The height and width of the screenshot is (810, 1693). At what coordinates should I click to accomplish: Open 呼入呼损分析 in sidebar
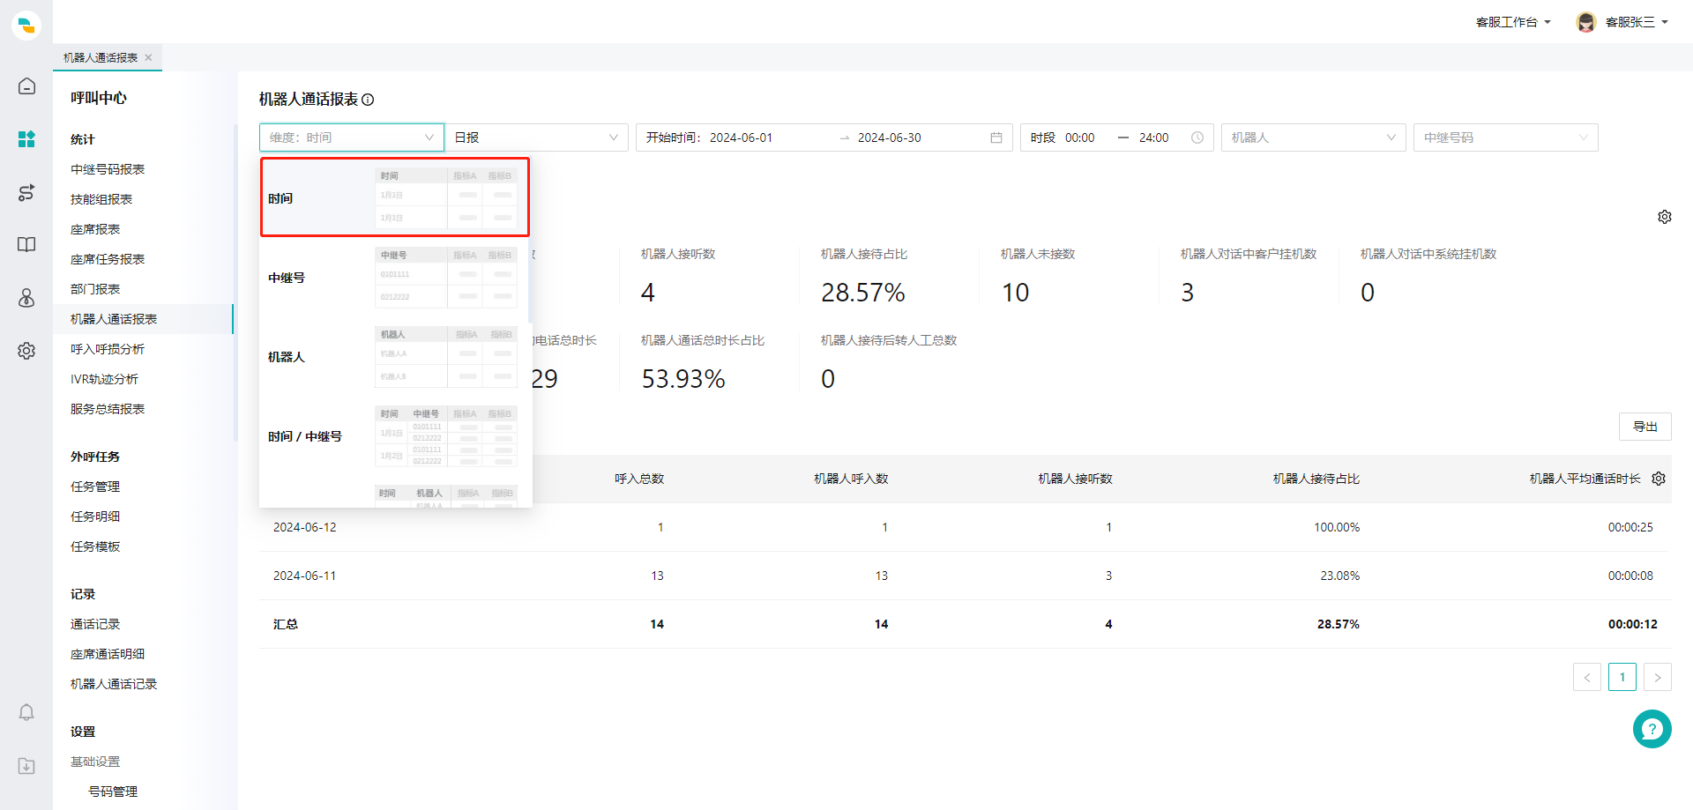click(x=108, y=349)
